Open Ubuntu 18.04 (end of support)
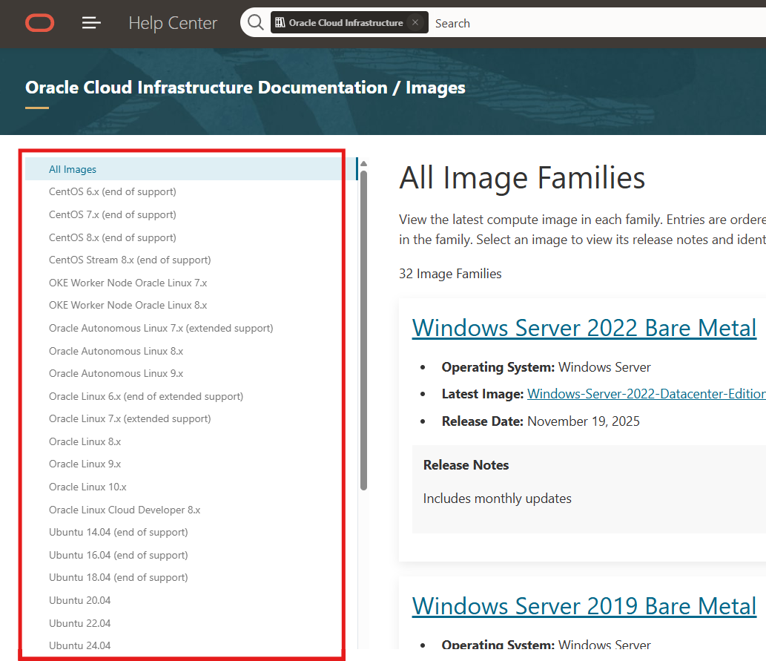This screenshot has width=766, height=661. point(118,577)
